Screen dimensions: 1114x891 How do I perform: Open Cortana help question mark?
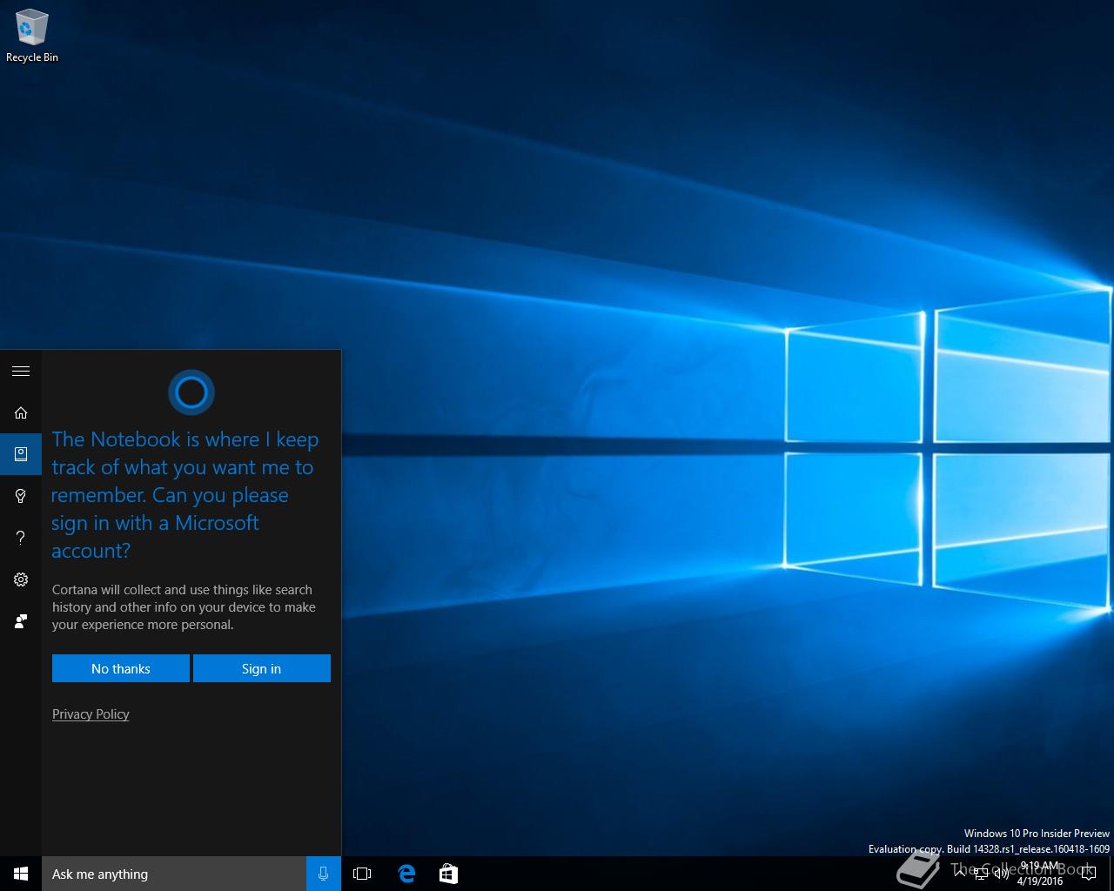pyautogui.click(x=21, y=538)
